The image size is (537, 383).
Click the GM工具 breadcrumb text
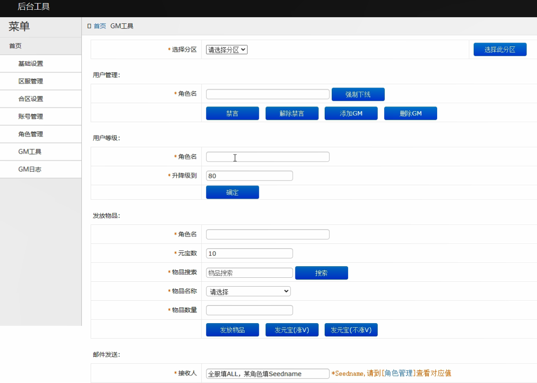[x=122, y=26]
